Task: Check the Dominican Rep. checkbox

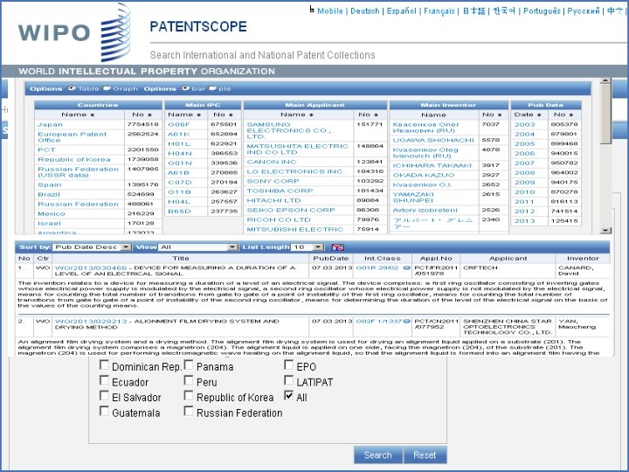Action: (x=104, y=364)
